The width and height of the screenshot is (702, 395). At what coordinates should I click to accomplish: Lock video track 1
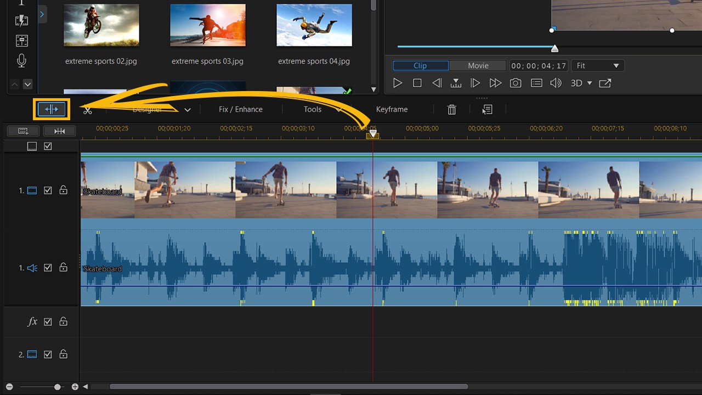(63, 190)
